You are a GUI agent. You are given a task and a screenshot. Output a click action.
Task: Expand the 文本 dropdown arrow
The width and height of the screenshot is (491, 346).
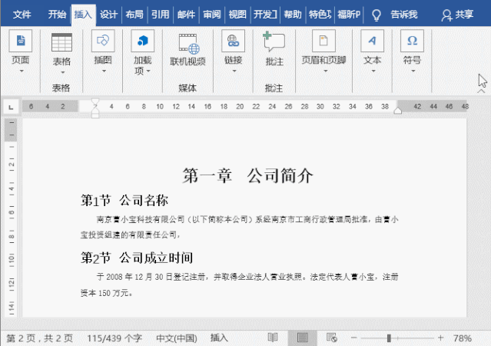tap(373, 72)
